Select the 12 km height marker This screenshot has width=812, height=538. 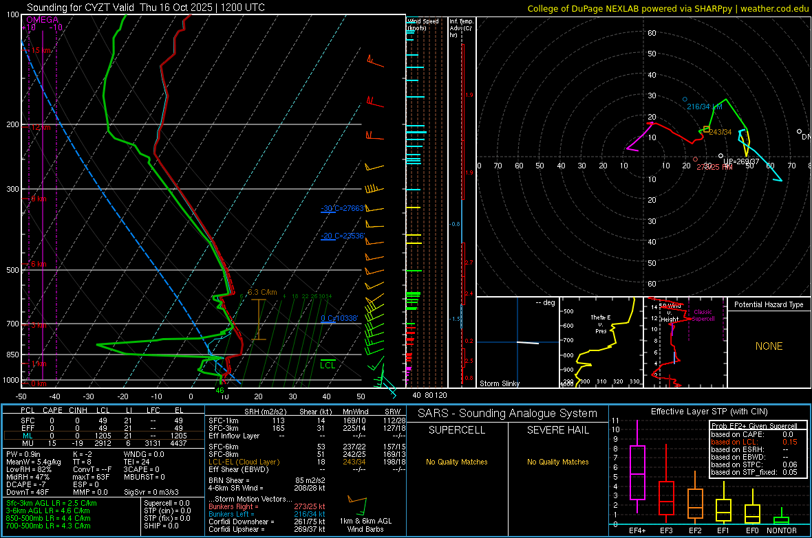(x=41, y=127)
